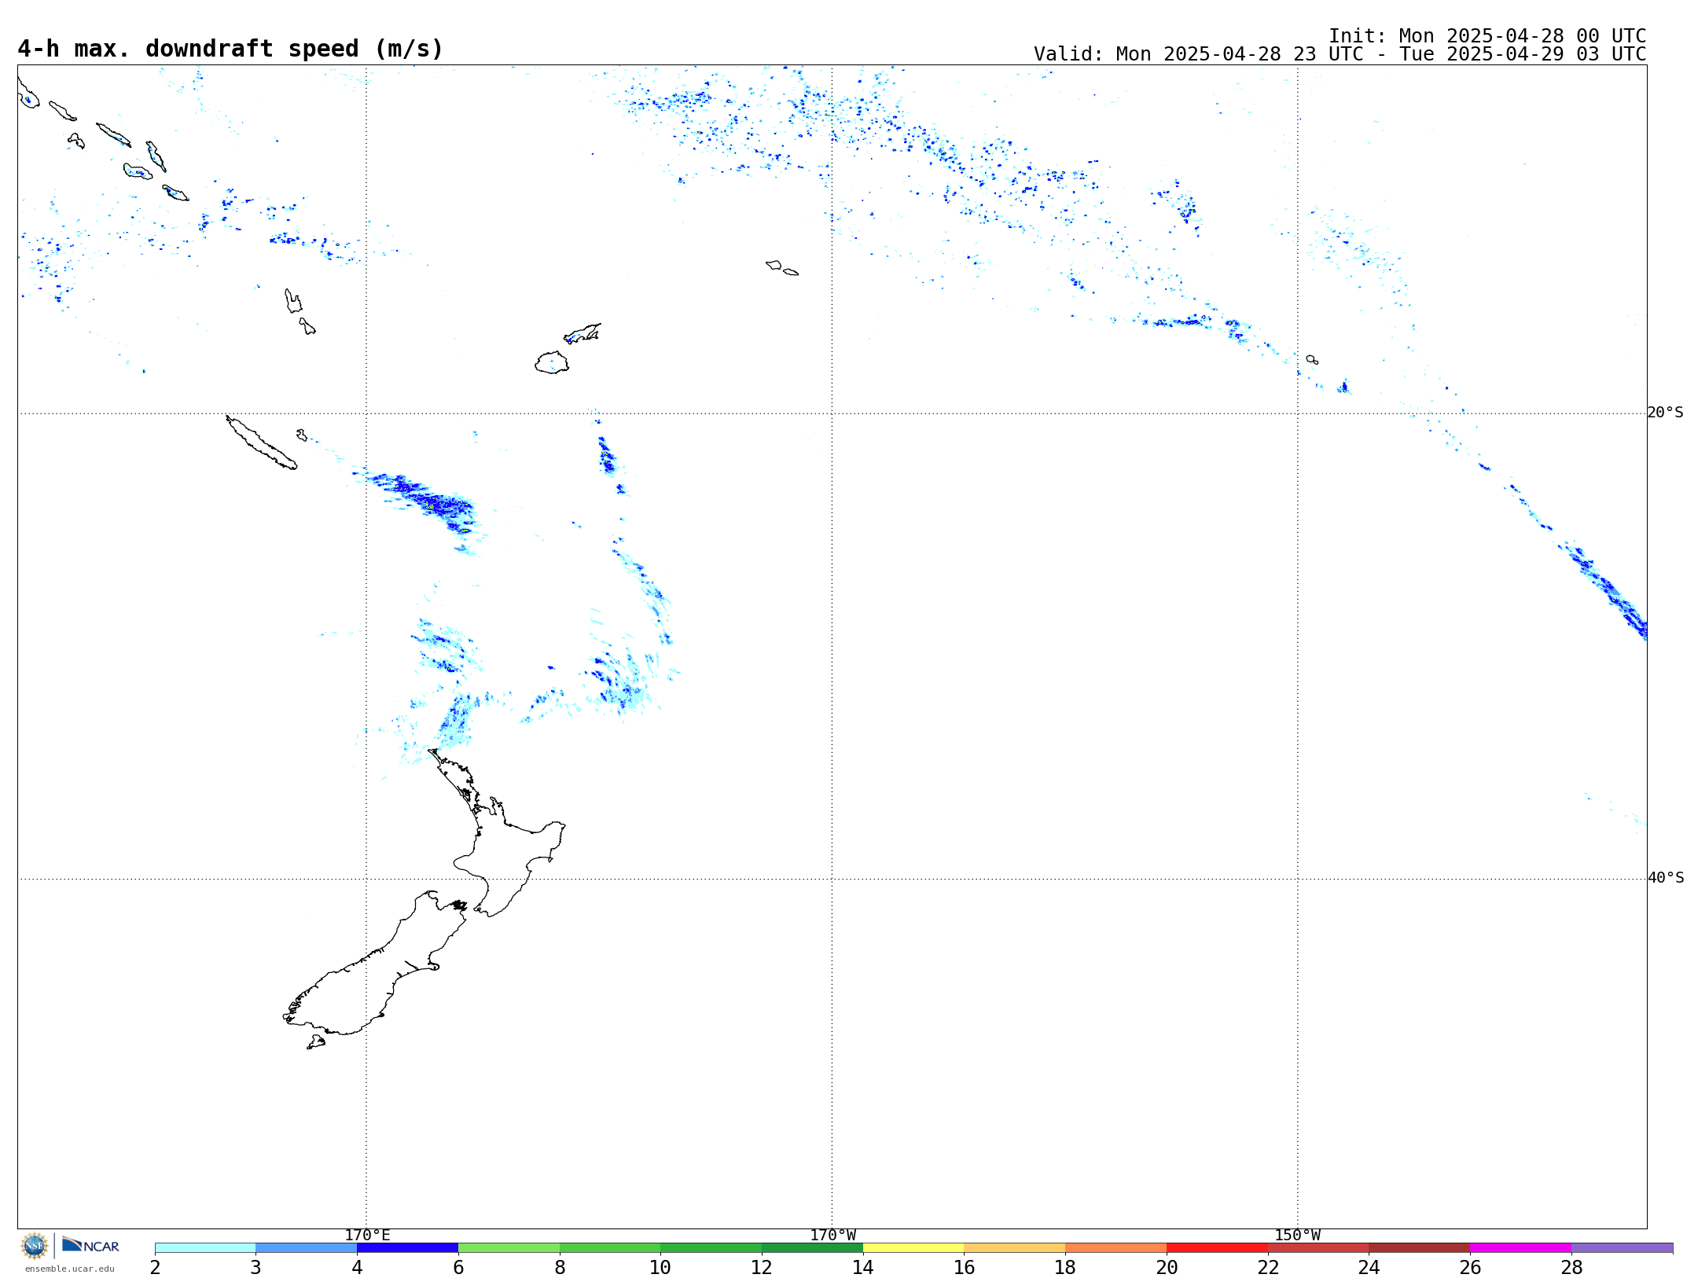Select the magenta 26-28 colorbar segment
This screenshot has height=1278, width=1698.
1521,1248
